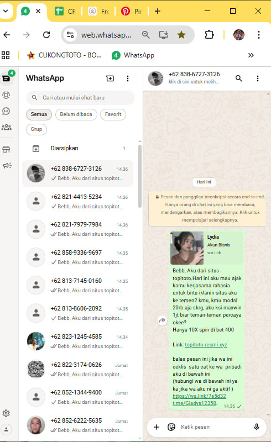Open attachment plus menu
Image resolution: width=271 pixels, height=442 pixels.
point(157,427)
